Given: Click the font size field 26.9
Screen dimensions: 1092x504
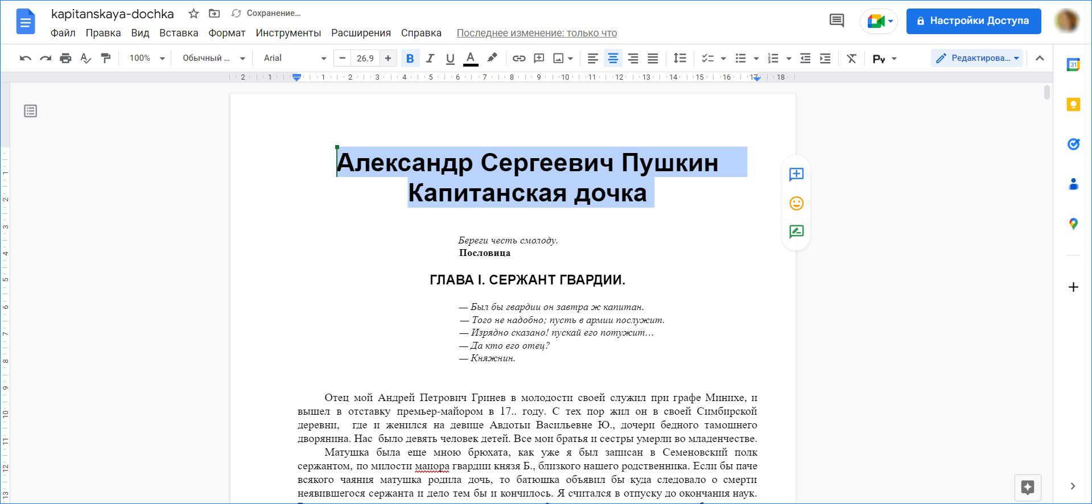Looking at the screenshot, I should click(x=365, y=58).
